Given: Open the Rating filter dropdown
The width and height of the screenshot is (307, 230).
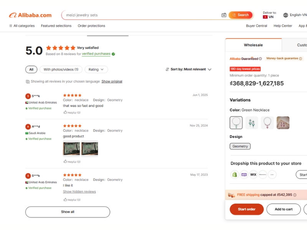Looking at the screenshot, I should coord(96,69).
